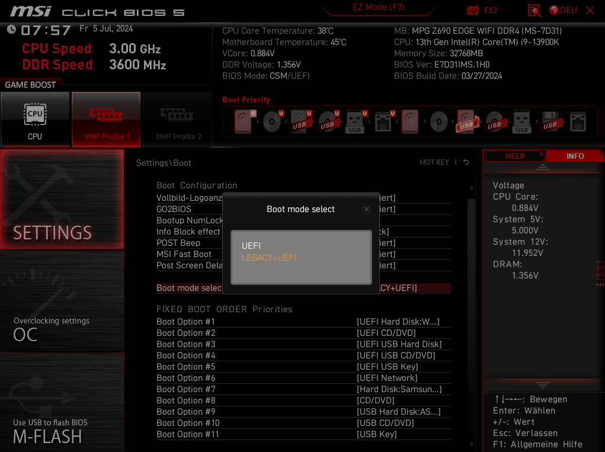605x452 pixels.
Task: Open the Boot Option #9 USB Hard Disk value
Action: (x=399, y=412)
